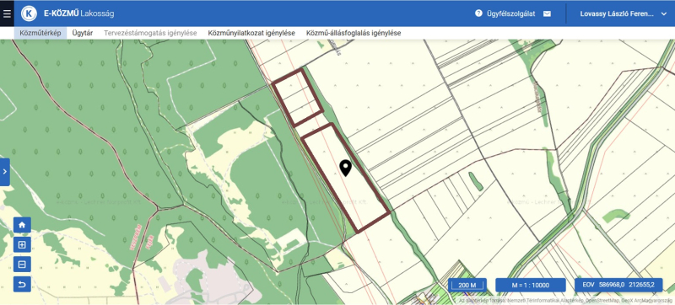Reset map with the home button
This screenshot has height=305, width=675.
[x=22, y=225]
